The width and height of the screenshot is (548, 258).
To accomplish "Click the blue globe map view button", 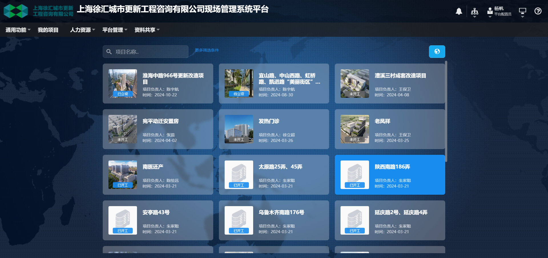I will (x=437, y=52).
